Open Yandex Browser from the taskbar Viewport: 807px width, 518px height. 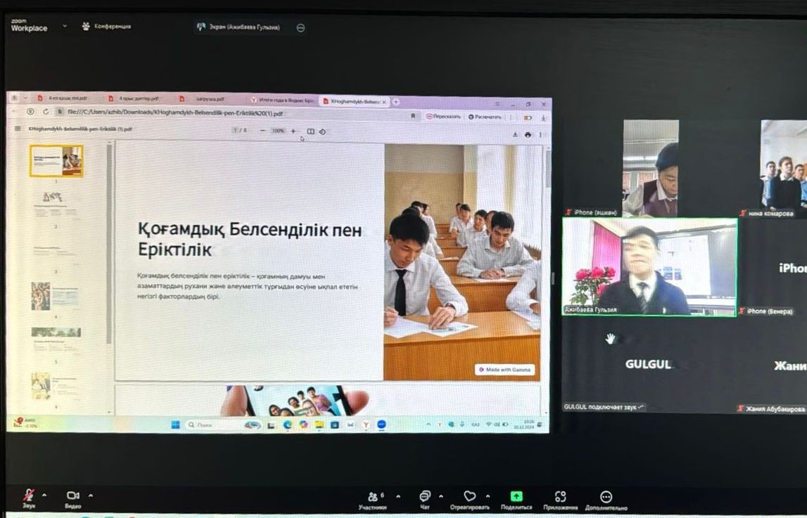pyautogui.click(x=366, y=425)
